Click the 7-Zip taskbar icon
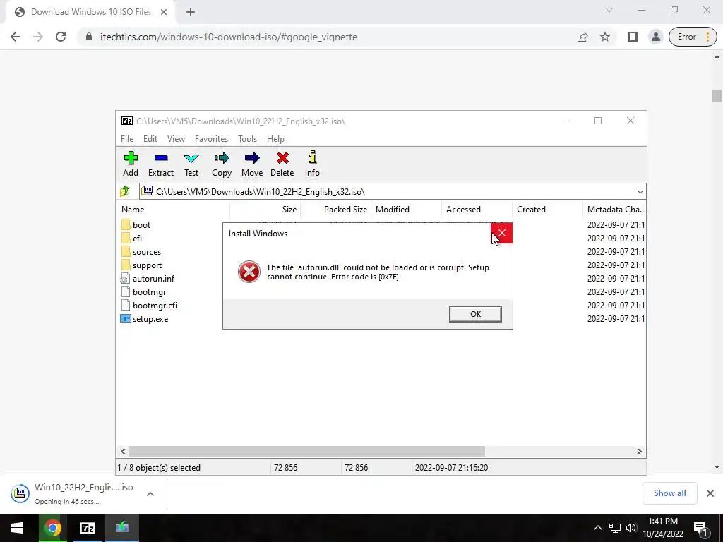 [87, 528]
